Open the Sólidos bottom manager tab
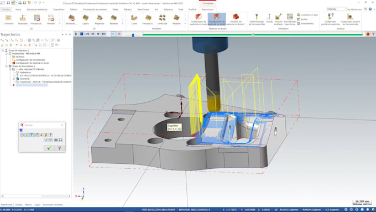The image size is (376, 212). pos(19,205)
